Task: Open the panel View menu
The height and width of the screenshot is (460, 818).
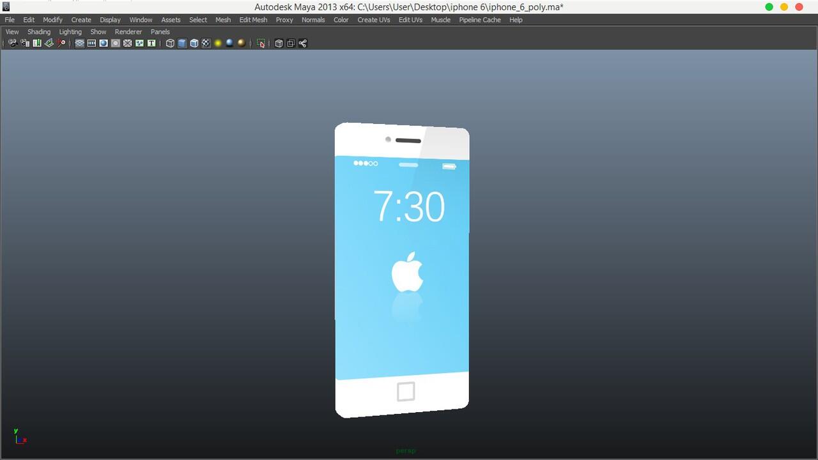Action: point(12,32)
